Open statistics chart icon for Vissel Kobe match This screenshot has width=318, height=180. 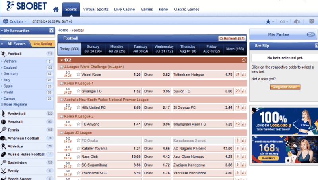click(244, 75)
